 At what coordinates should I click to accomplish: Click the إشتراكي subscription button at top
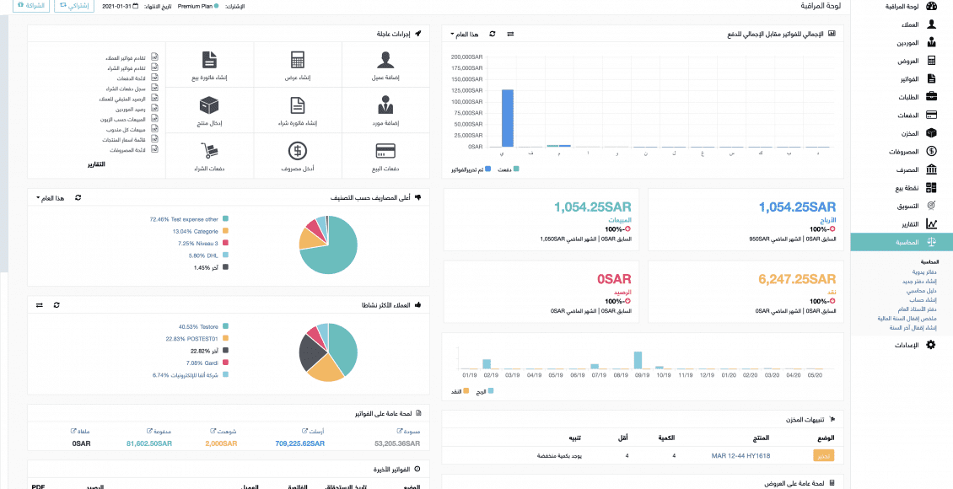pyautogui.click(x=75, y=5)
